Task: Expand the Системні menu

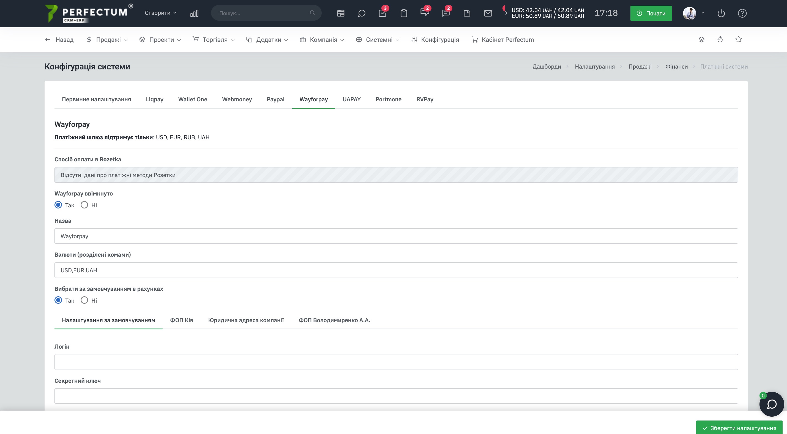Action: pos(378,40)
